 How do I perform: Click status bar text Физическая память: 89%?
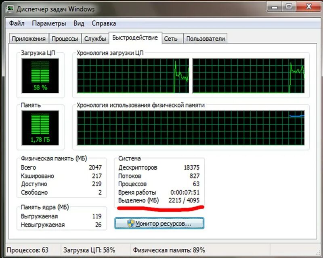coord(169,250)
